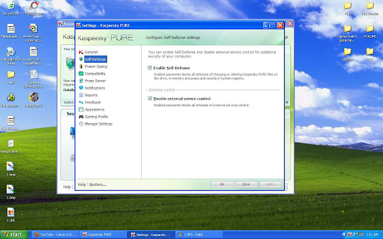383x239 pixels.
Task: Switch to YouTube Firefox taskbar item
Action: (56, 235)
